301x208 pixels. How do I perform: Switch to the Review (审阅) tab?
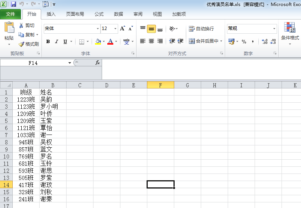click(138, 14)
